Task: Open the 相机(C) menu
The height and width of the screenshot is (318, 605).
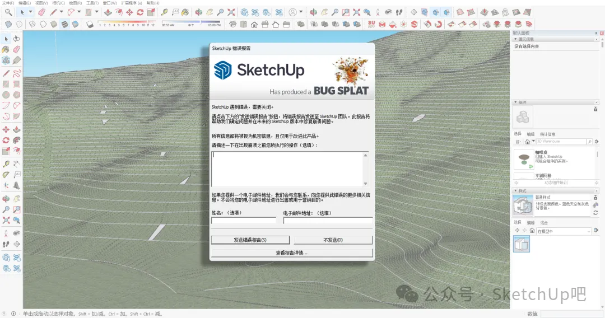Action: pyautogui.click(x=58, y=3)
